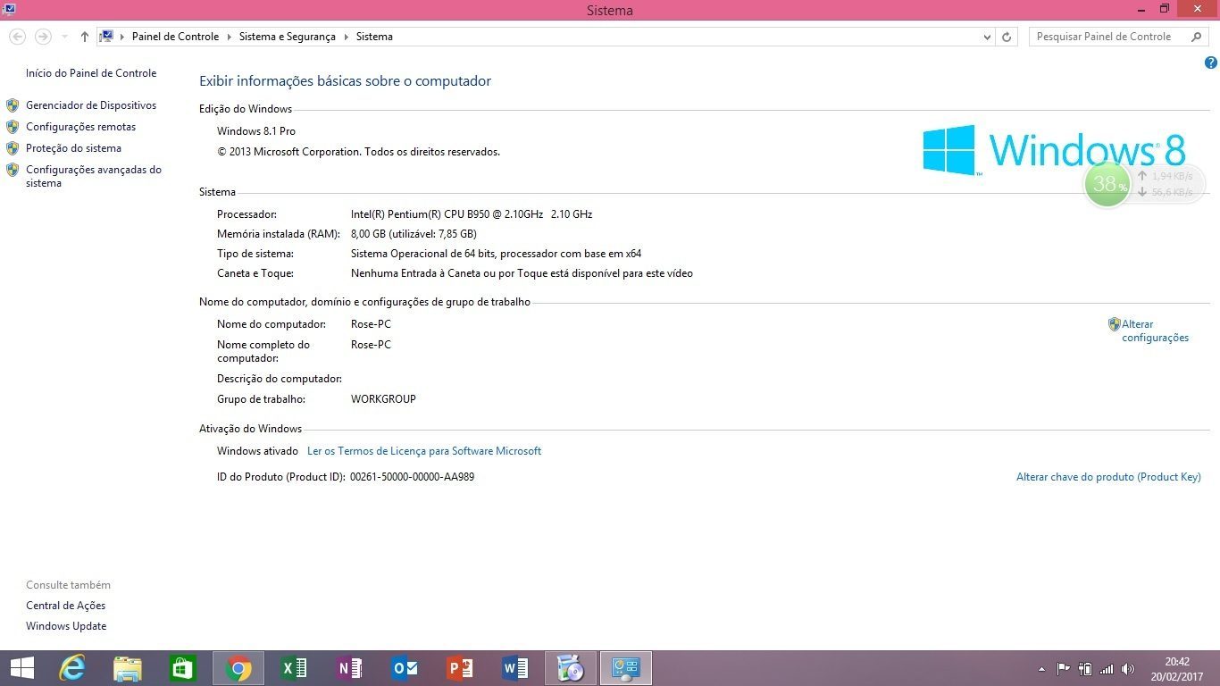Click the shield icon next to Alterar configurações

pyautogui.click(x=1114, y=324)
